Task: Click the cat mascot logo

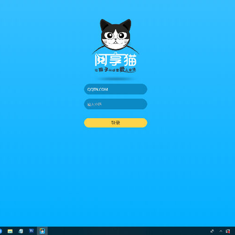Action: coord(116,35)
